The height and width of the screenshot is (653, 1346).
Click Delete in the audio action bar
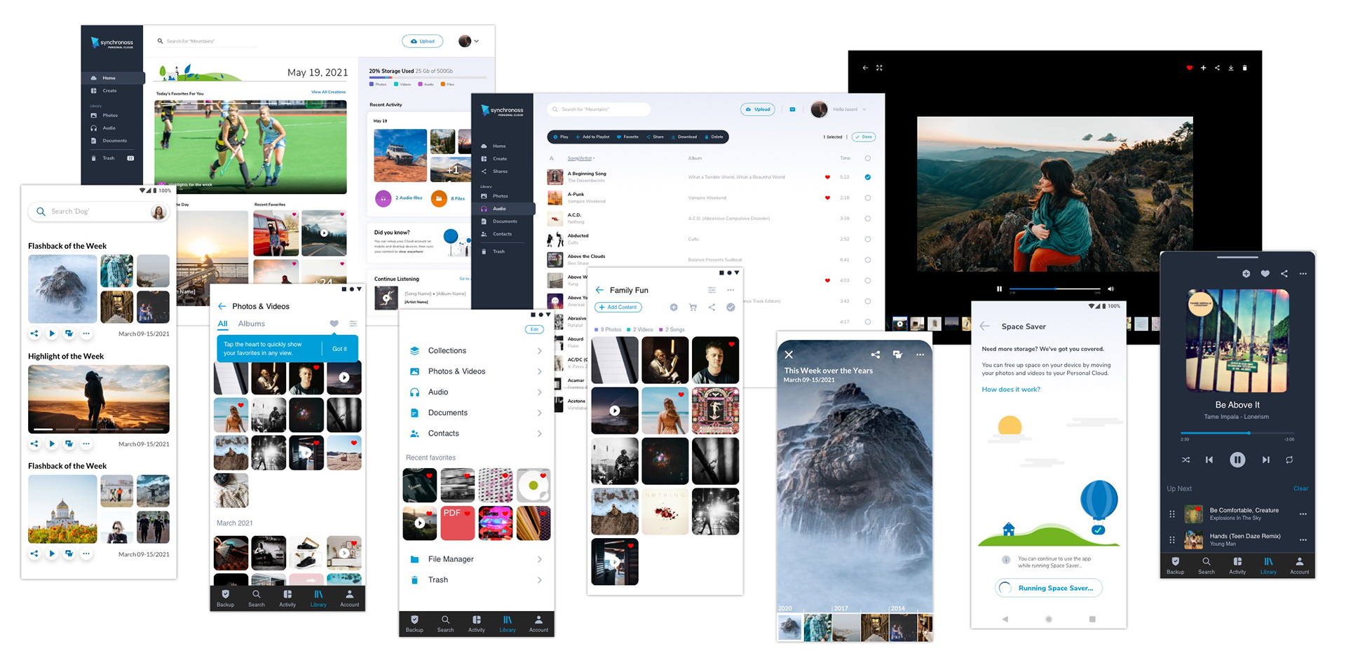coord(714,137)
